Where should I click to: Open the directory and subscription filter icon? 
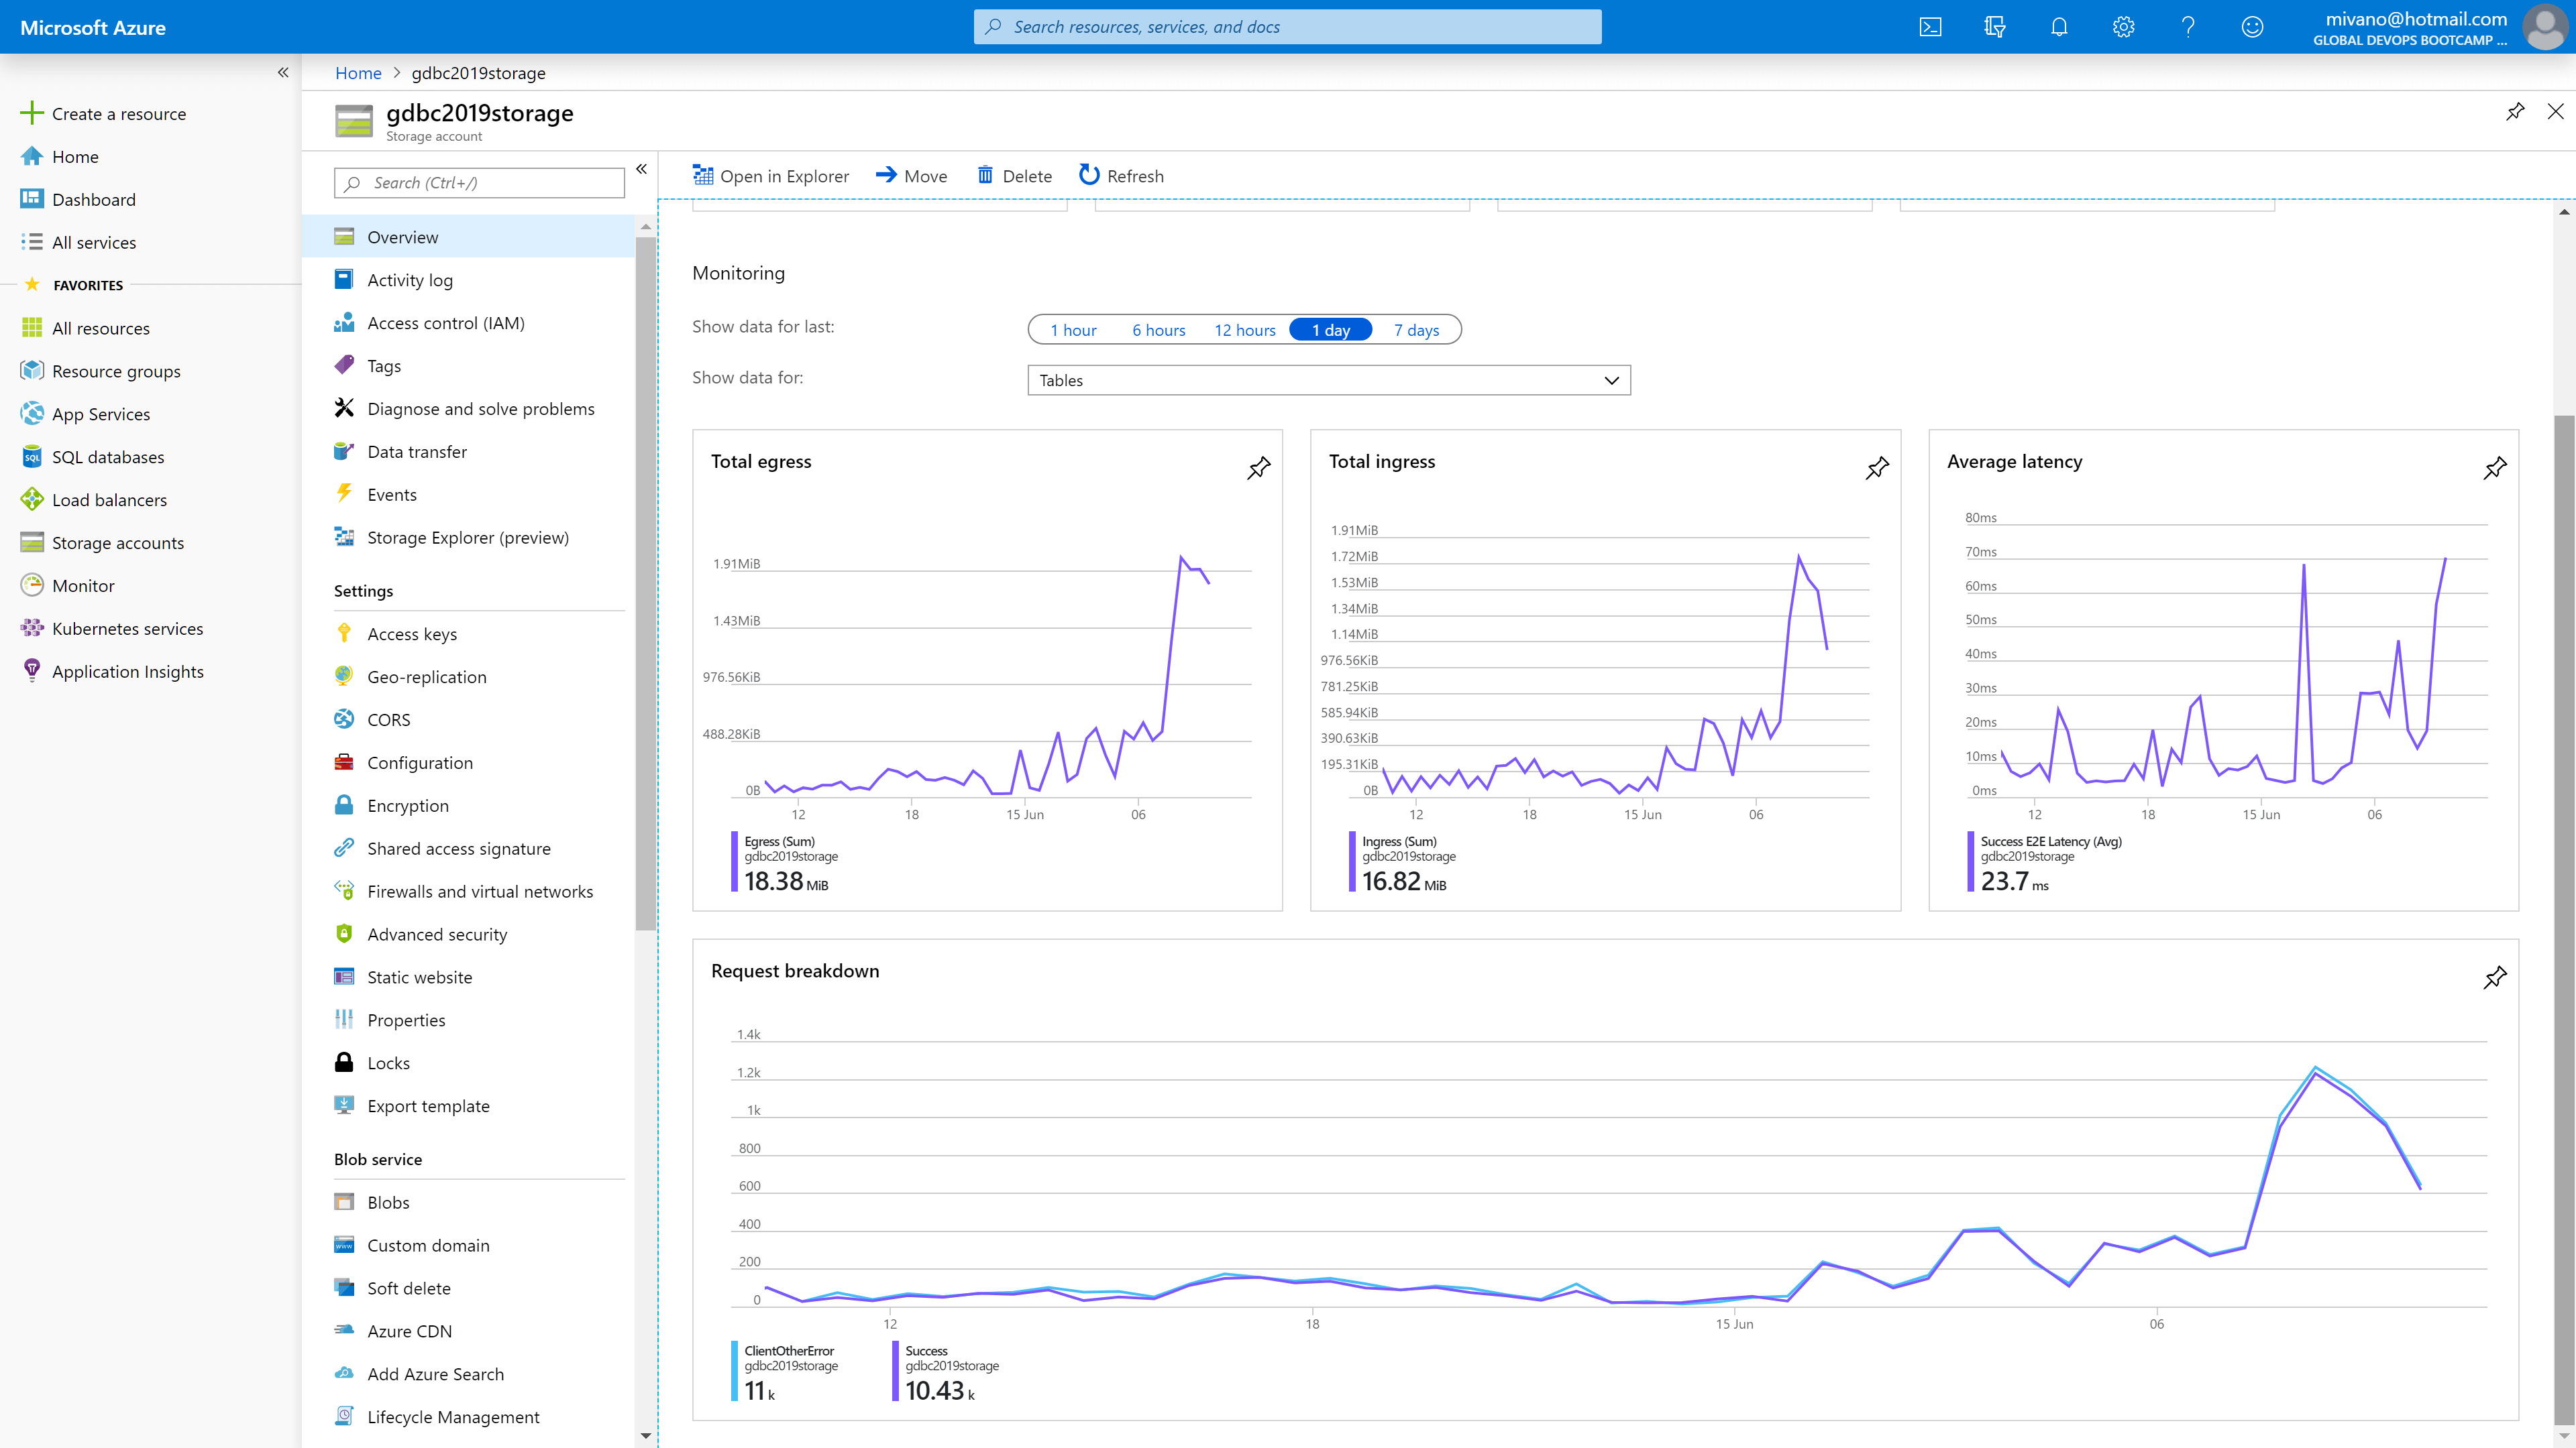tap(1995, 27)
